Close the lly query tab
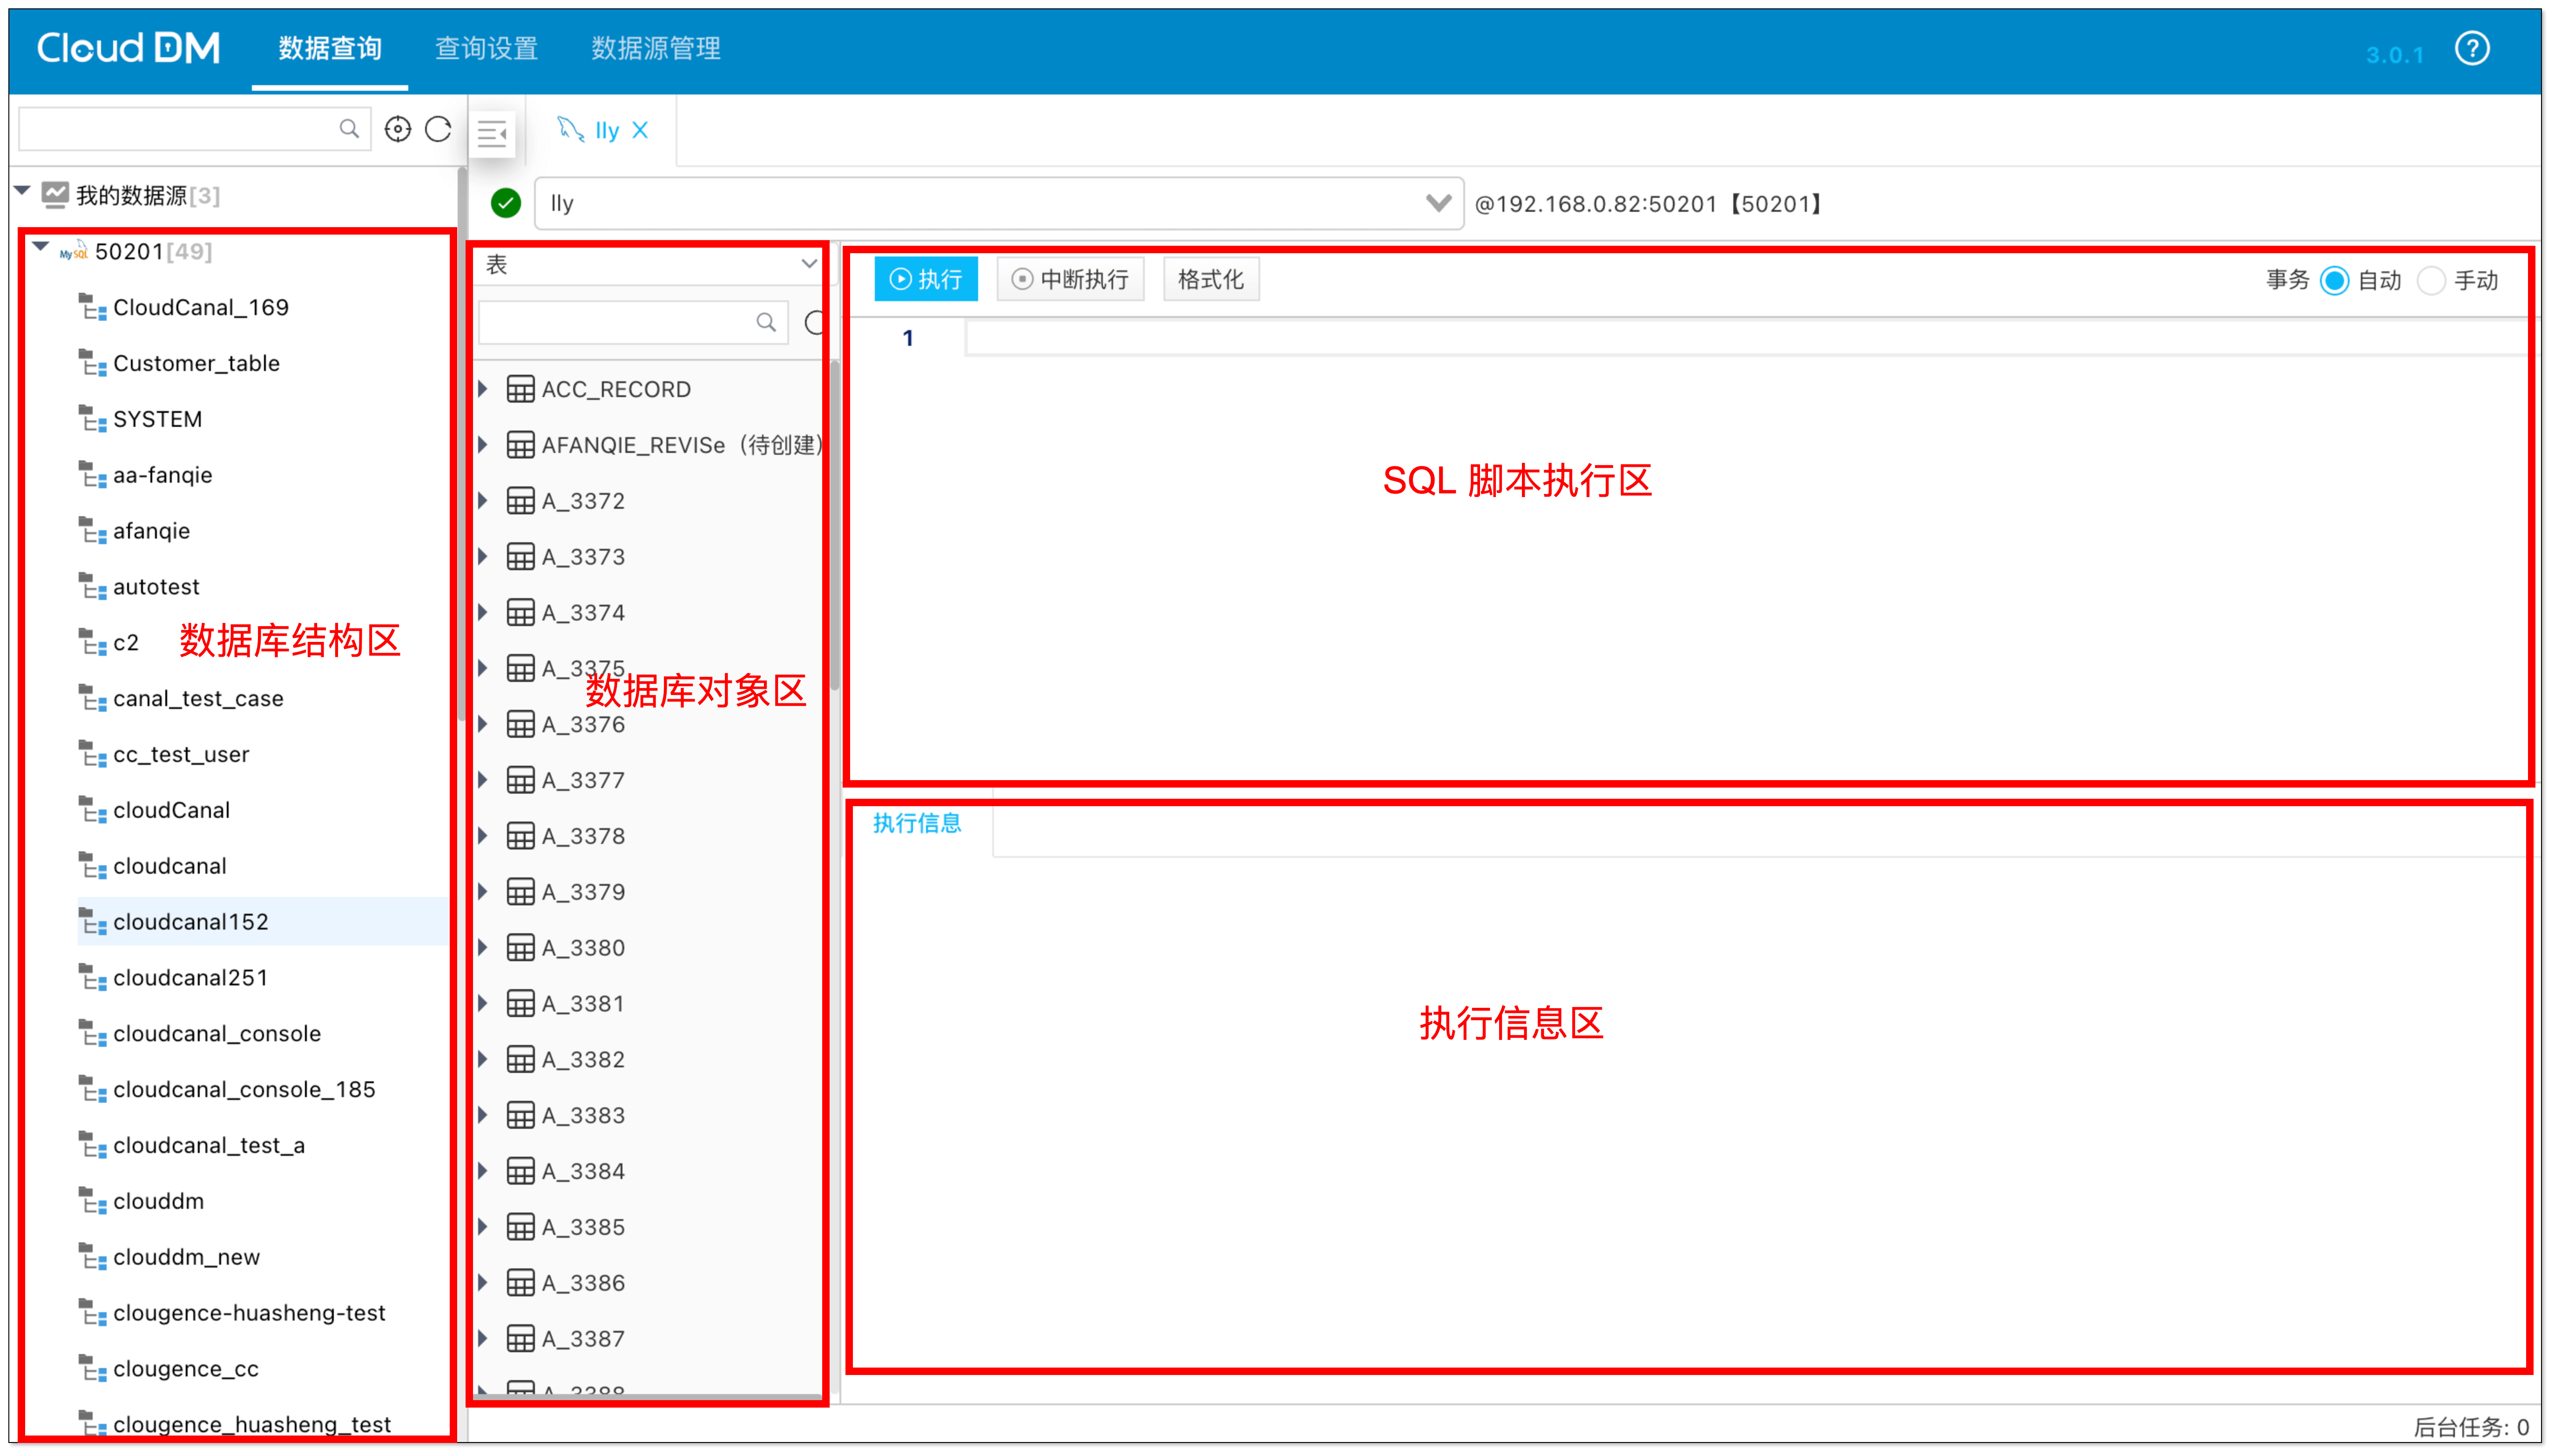The height and width of the screenshot is (1456, 2555). 641,129
